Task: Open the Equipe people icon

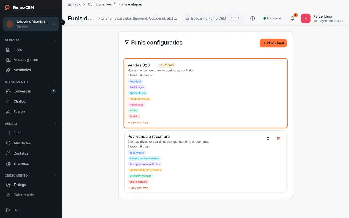Action: click(8, 112)
